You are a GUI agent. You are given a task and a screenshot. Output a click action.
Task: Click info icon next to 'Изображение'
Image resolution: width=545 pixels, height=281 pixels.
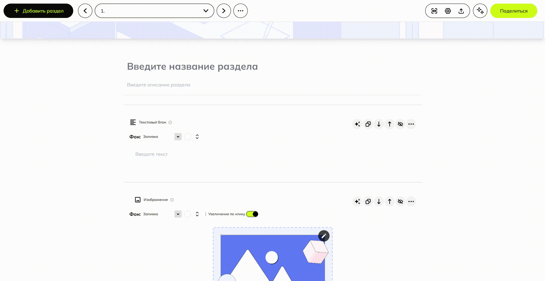172,200
